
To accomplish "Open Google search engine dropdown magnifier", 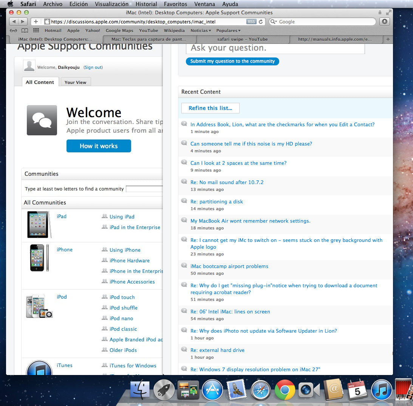I will coord(274,22).
